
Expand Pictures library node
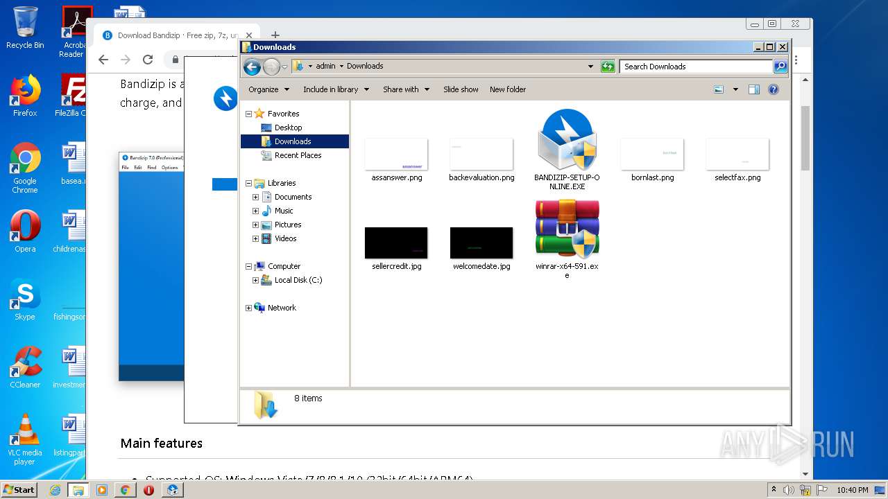point(255,225)
